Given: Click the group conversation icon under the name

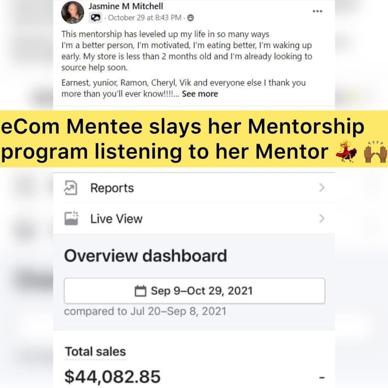Looking at the screenshot, I should pos(95,18).
